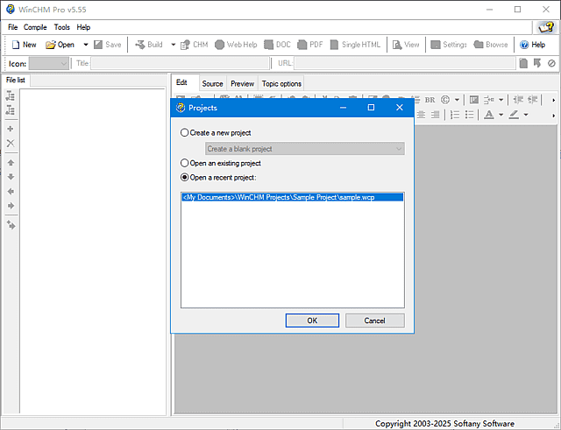Open the Tools menu
Screen dimensions: 561x430
[62, 27]
